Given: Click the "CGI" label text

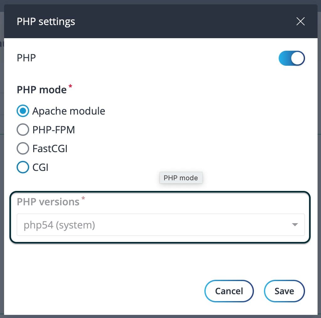Looking at the screenshot, I should [40, 167].
